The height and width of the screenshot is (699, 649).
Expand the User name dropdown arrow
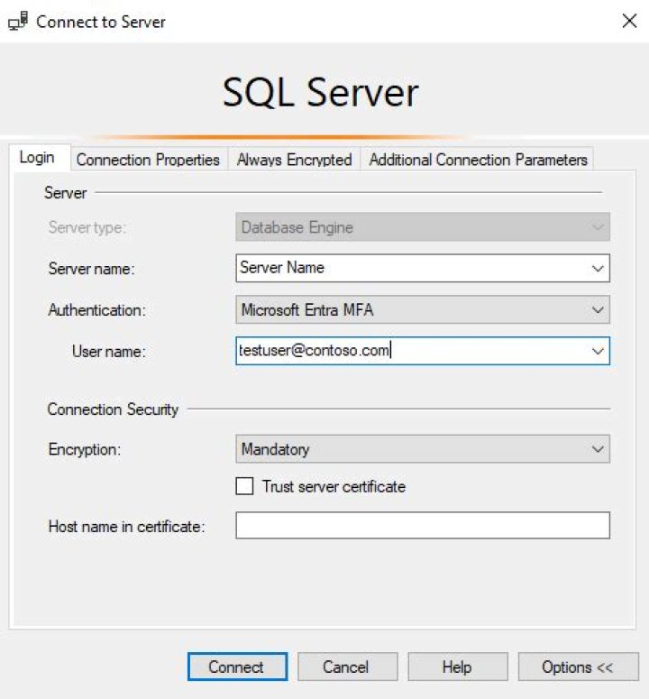pos(597,351)
